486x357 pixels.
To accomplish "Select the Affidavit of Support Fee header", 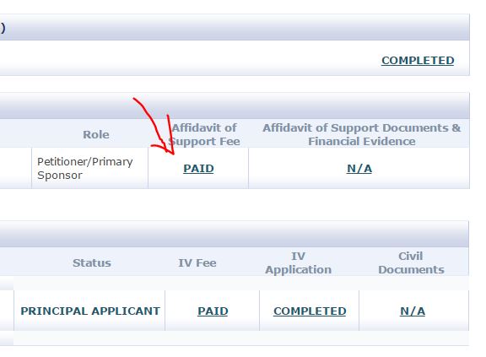I will click(204, 134).
